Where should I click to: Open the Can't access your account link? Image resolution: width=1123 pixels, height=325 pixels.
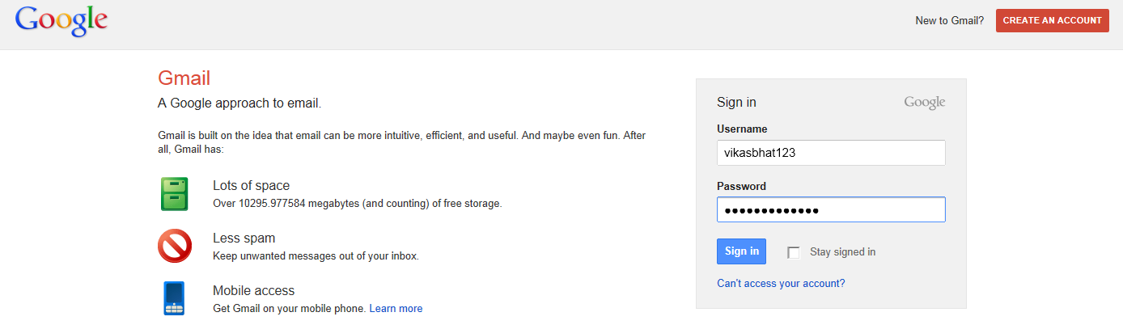[781, 284]
